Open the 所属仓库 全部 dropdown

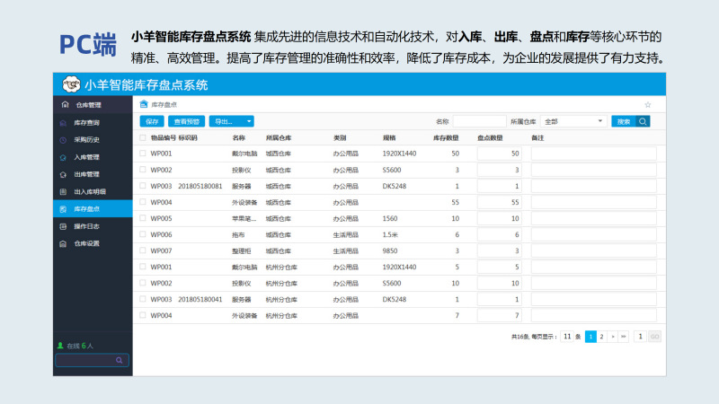coord(573,121)
